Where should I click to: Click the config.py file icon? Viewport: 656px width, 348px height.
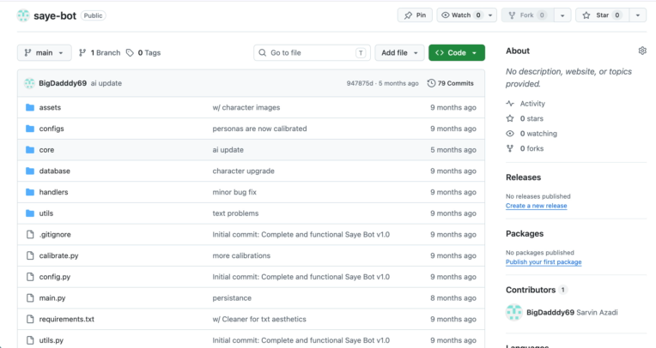[30, 277]
